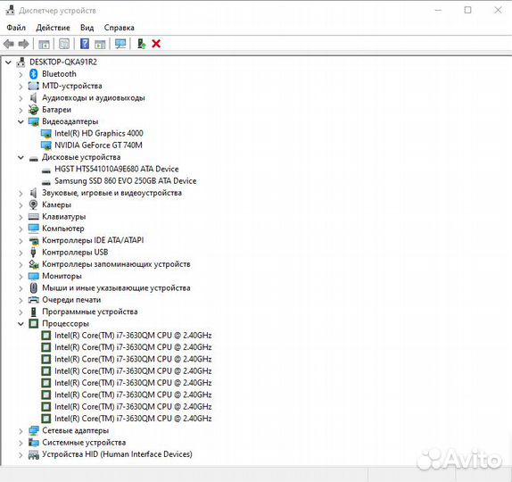Click the Forward arrow toolbar icon

tap(23, 44)
